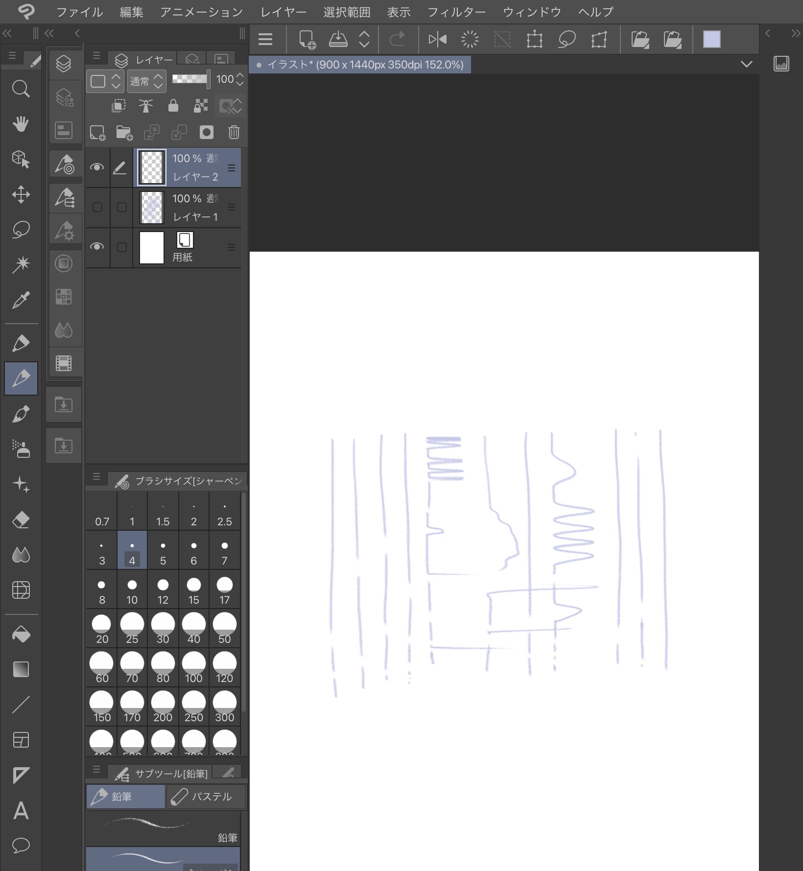
Task: Select the Hand move-canvas tool
Action: click(x=21, y=124)
